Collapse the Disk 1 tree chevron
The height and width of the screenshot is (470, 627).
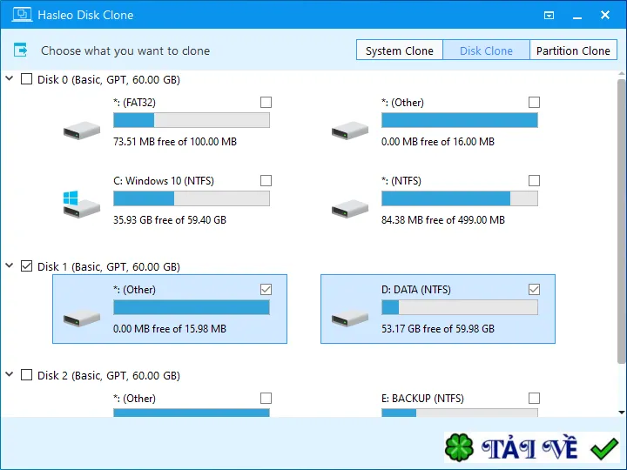[10, 265]
